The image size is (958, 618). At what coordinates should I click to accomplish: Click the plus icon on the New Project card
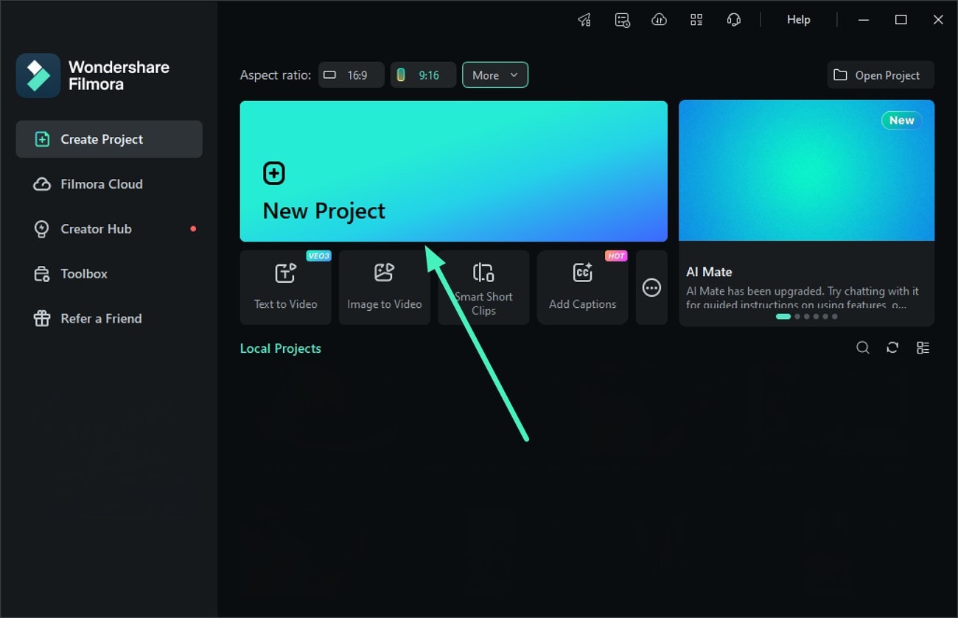(273, 173)
